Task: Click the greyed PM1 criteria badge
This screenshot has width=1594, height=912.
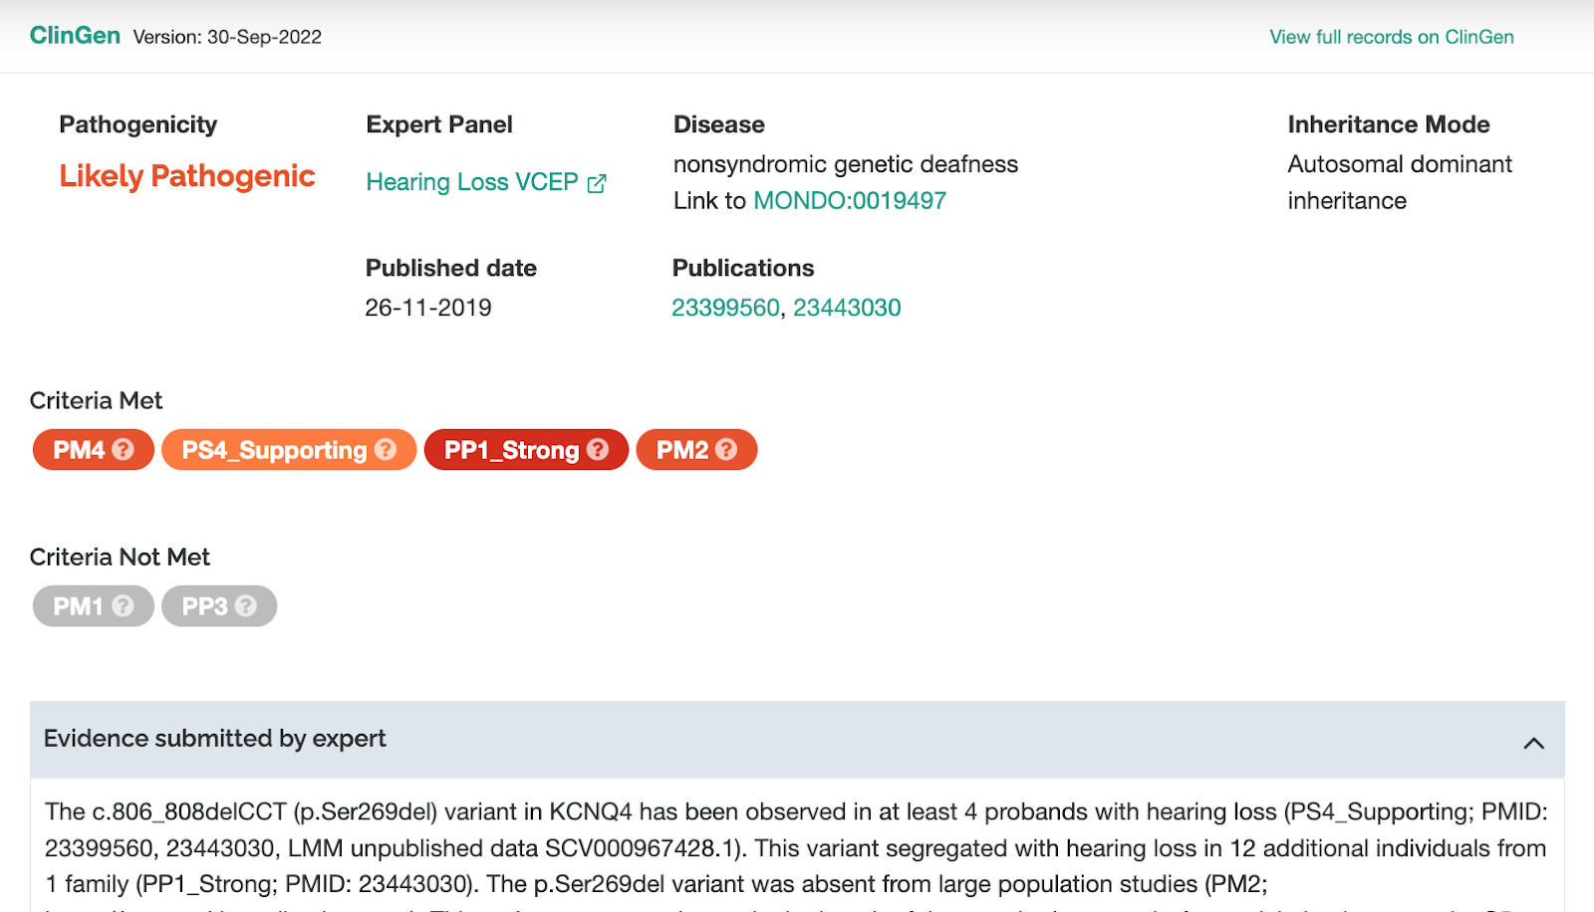Action: coord(78,606)
